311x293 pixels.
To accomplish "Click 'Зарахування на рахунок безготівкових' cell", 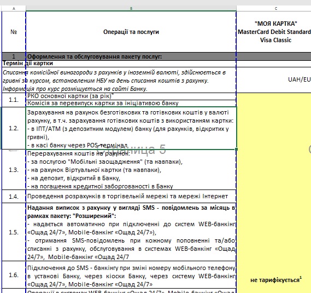I will click(x=131, y=128).
